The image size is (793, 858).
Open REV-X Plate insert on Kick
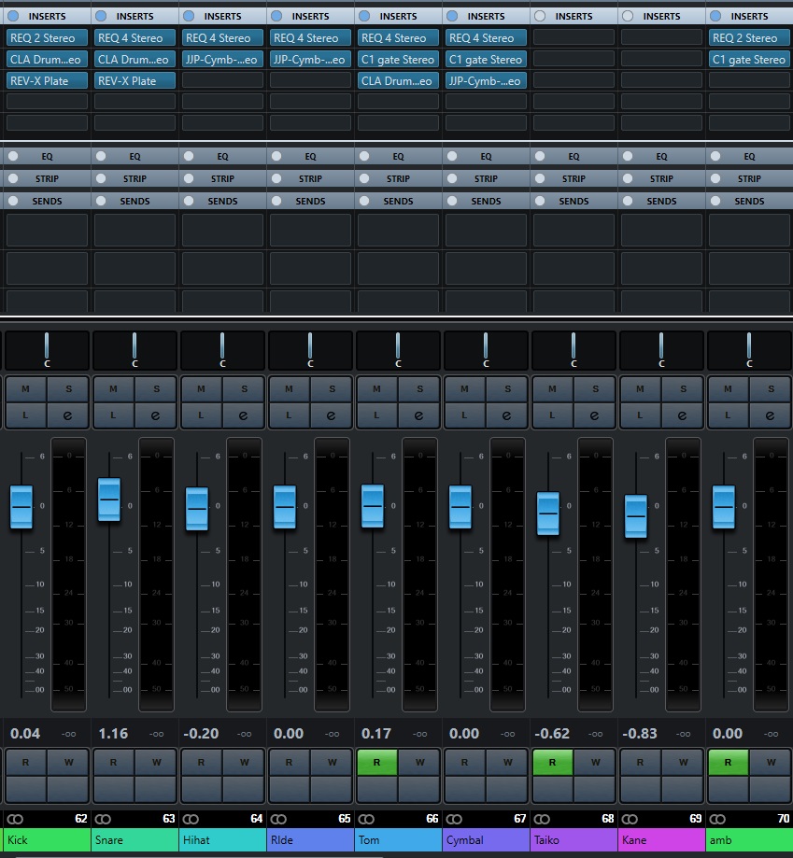pos(47,80)
